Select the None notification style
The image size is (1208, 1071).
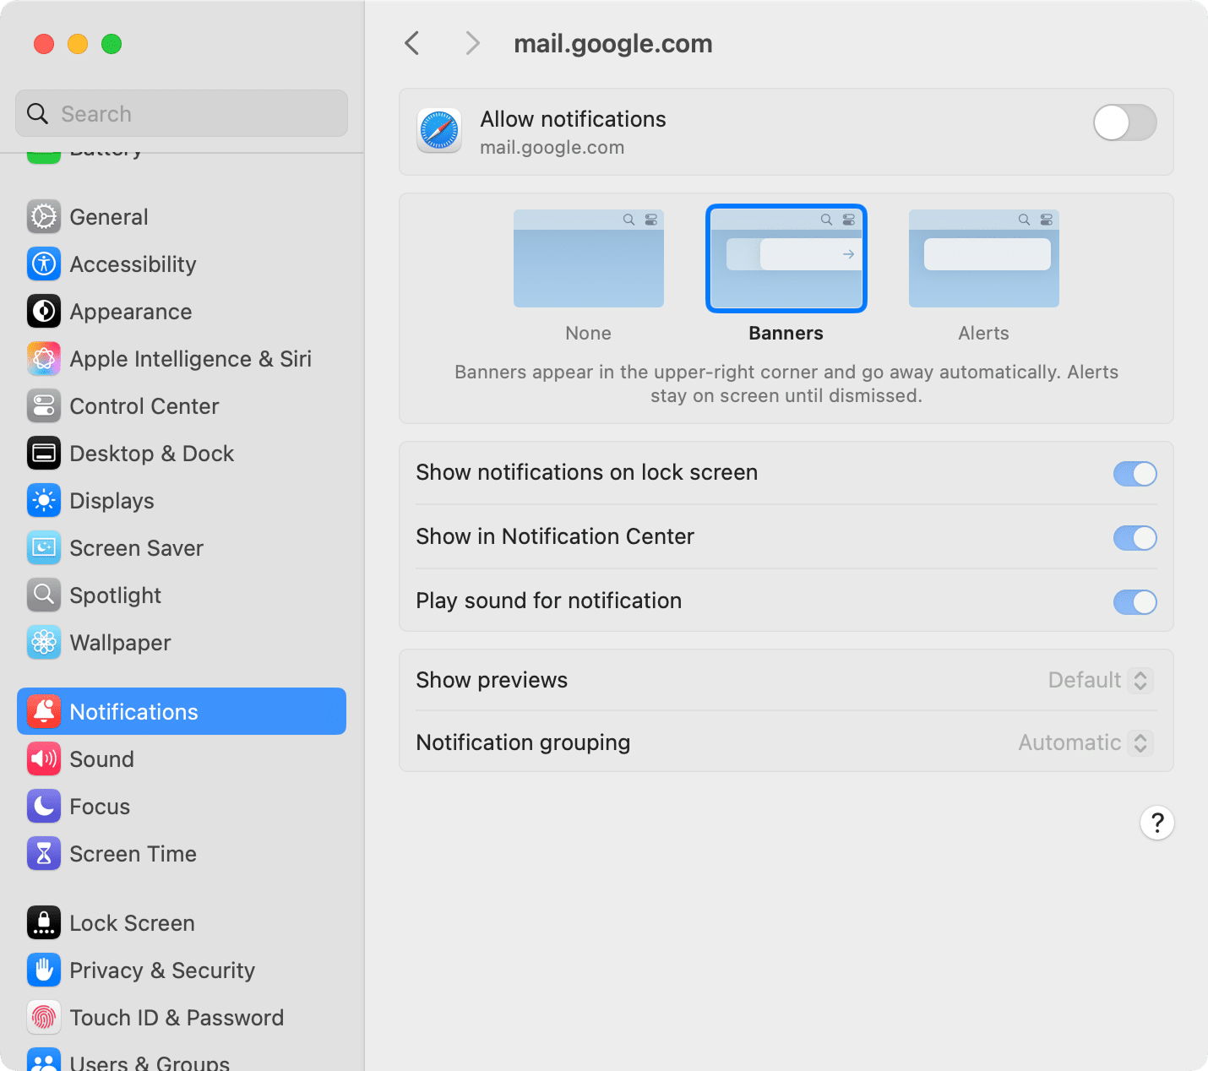click(589, 258)
